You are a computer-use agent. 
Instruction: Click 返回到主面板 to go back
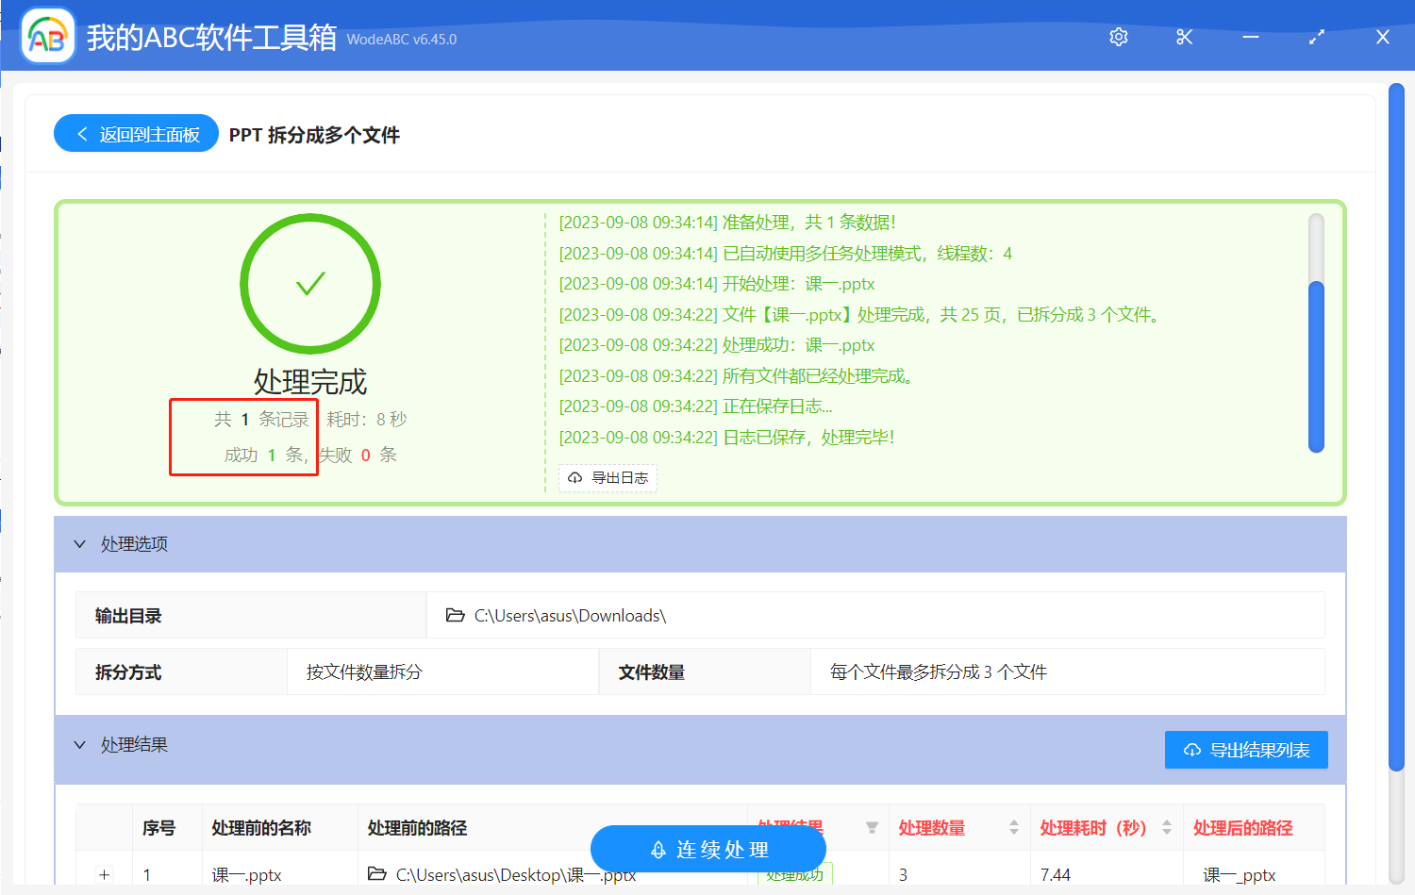[x=136, y=133]
